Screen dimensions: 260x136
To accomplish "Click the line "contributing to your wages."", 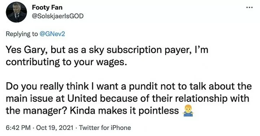I will pyautogui.click(x=66, y=62).
